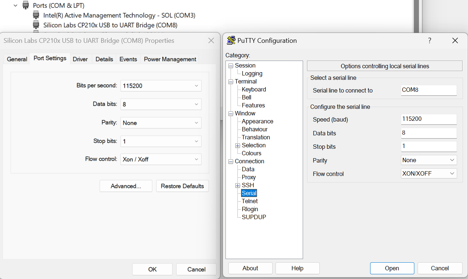The width and height of the screenshot is (468, 279).
Task: Click the PuTTY Stop bits input field
Action: coord(429,146)
